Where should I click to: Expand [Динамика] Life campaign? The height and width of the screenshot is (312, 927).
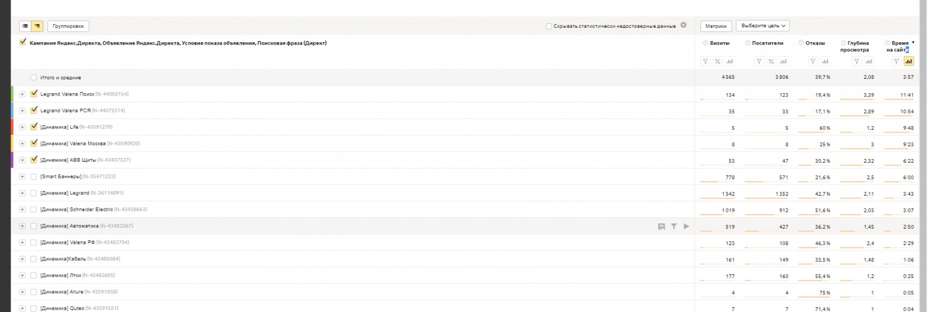22,127
